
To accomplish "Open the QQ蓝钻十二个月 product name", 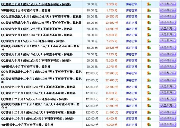I will 38,93.
